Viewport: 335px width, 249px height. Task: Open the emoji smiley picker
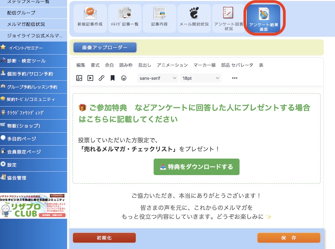coord(124,78)
